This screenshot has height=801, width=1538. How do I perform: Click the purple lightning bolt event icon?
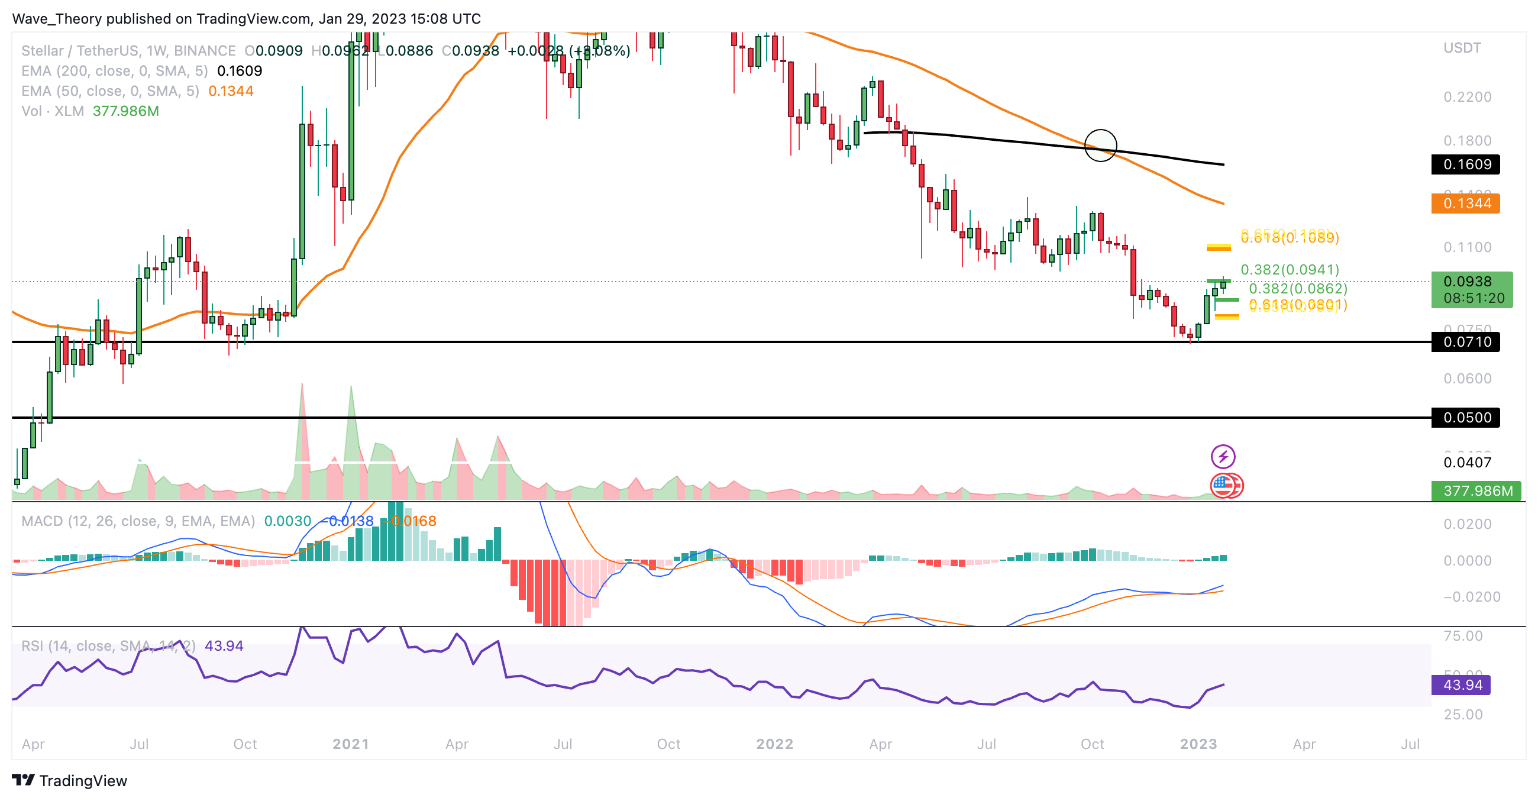pos(1223,457)
